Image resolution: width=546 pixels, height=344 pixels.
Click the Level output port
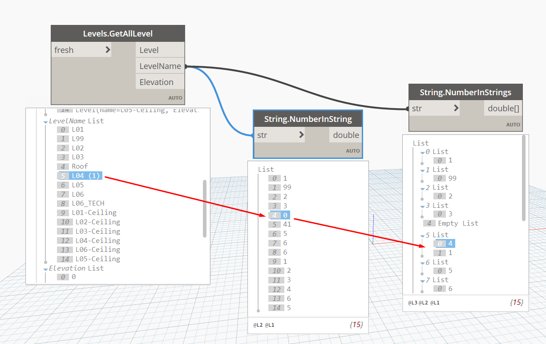(149, 50)
